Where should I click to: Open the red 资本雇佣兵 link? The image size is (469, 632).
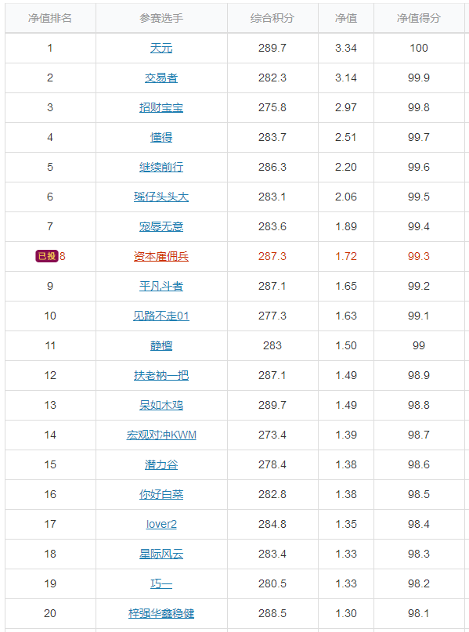tap(161, 256)
